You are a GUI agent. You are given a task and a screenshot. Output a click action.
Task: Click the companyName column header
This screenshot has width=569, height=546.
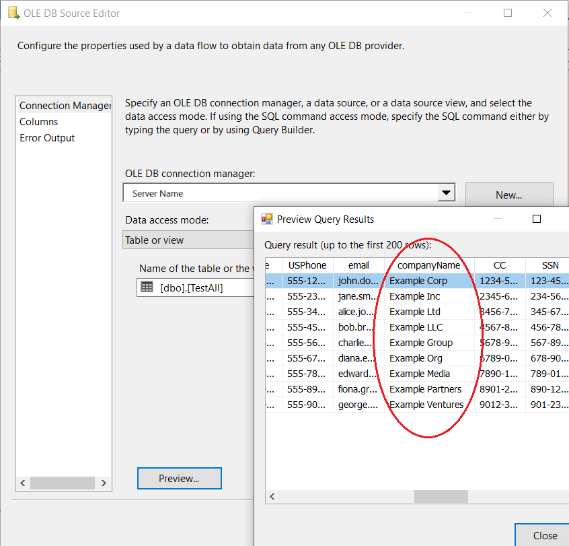tap(429, 265)
